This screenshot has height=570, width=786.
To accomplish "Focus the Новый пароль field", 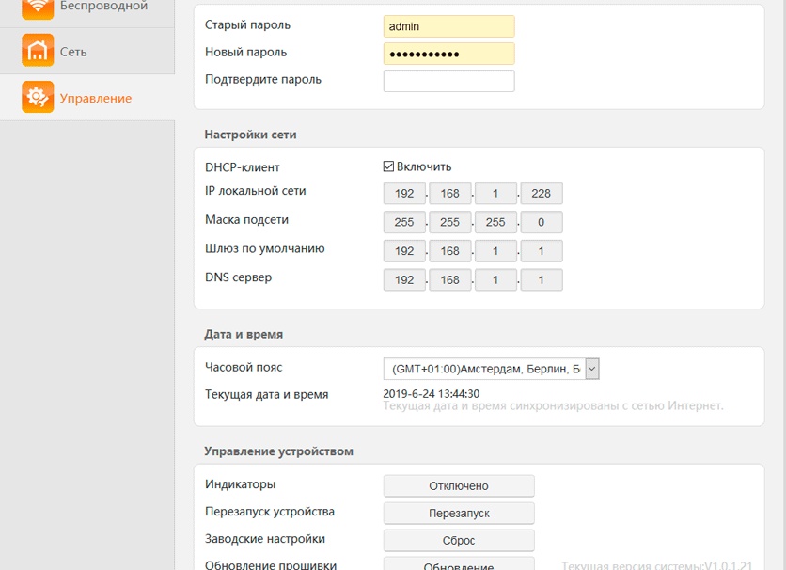I will click(449, 54).
